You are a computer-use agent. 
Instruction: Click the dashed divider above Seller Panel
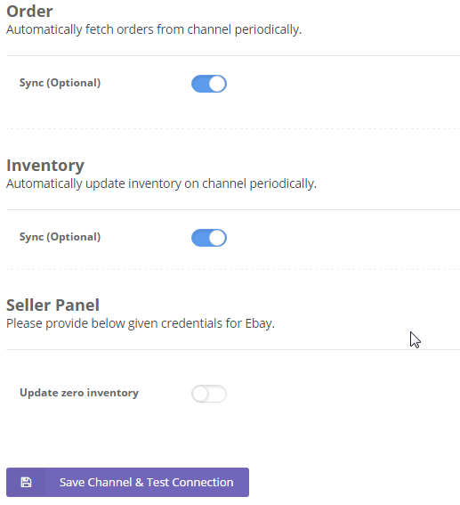tap(233, 269)
